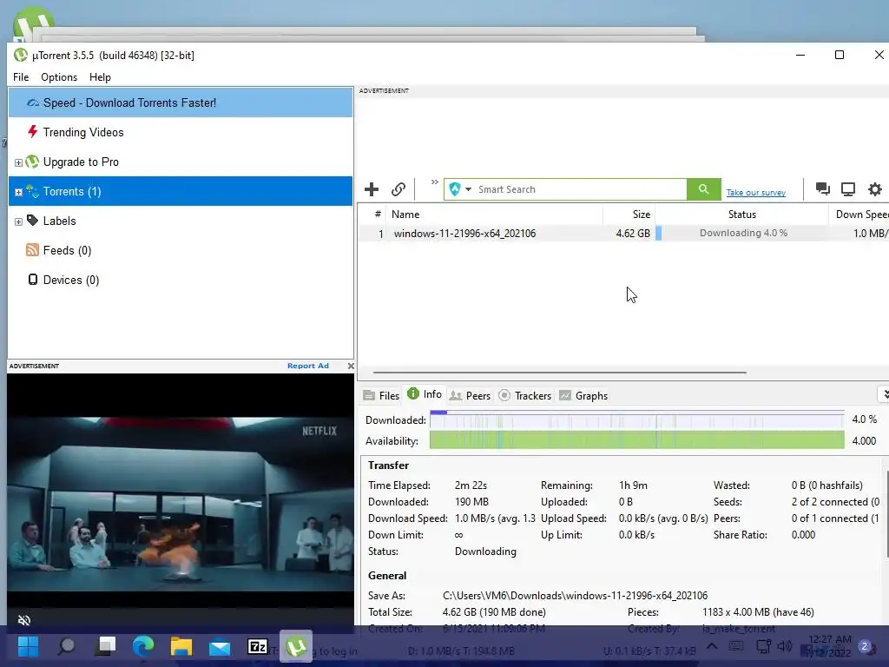Click the Add Torrent from URL link icon
Image resolution: width=889 pixels, height=667 pixels.
click(398, 189)
